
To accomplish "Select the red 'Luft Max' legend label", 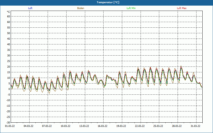I will tap(182, 8).
